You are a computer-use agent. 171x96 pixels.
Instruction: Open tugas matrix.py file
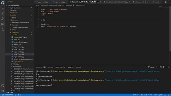[20, 62]
